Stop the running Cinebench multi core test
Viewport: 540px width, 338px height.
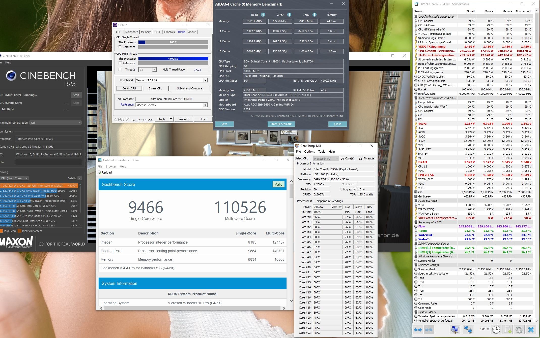(x=76, y=95)
